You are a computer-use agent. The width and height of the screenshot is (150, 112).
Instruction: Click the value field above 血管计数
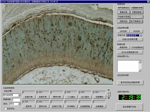[29, 92]
